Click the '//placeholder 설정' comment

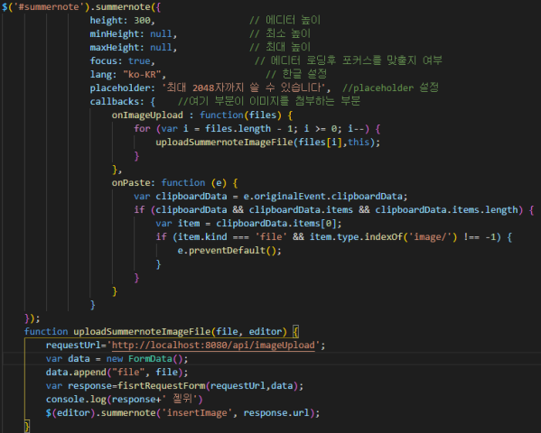click(390, 88)
